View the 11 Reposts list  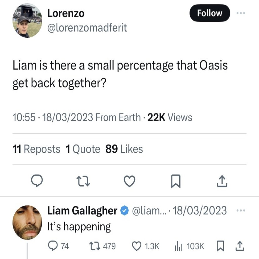36,149
